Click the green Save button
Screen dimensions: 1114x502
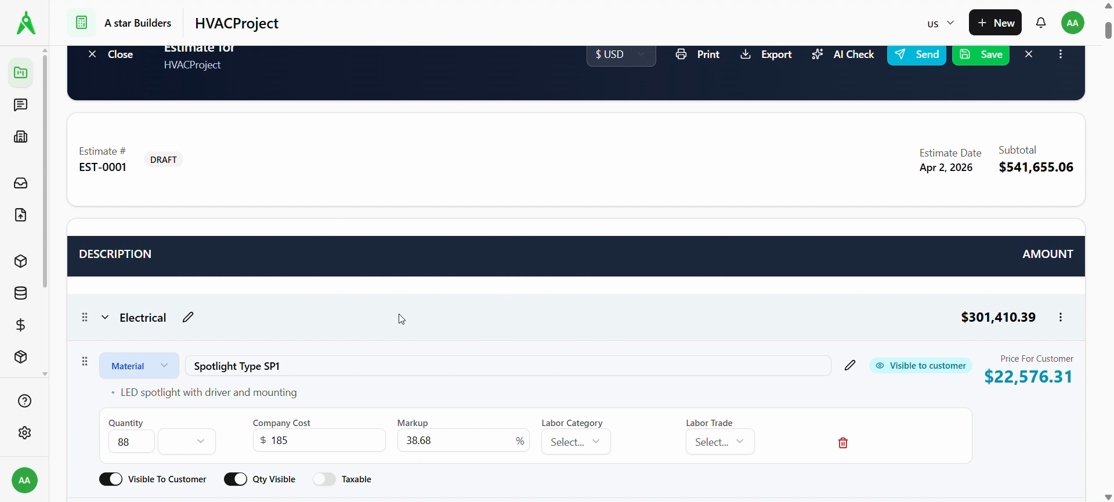coord(981,54)
